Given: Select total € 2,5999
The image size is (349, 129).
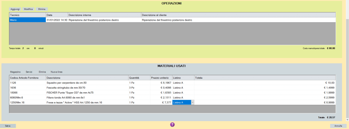Looking at the screenshot, I should [x=265, y=97].
